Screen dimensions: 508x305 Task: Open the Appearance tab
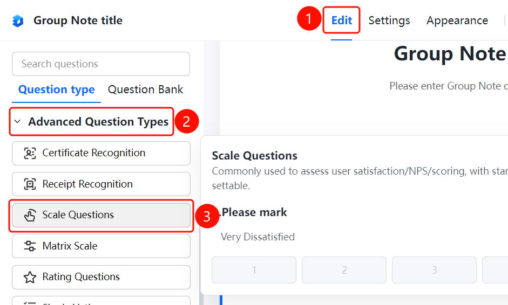tap(457, 20)
